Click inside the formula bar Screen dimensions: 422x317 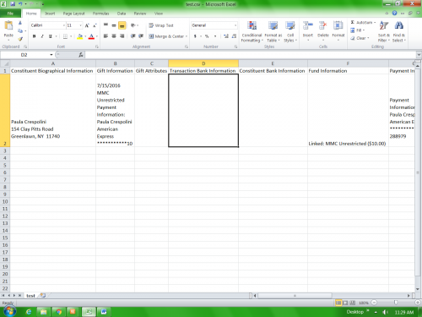(x=250, y=55)
